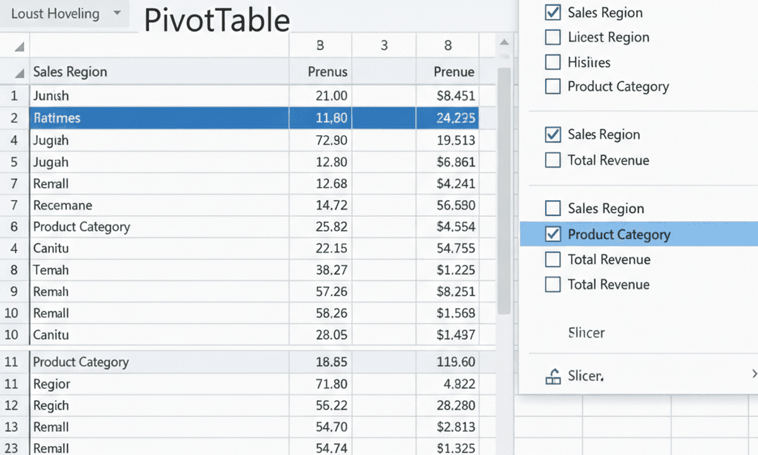Check the Hisiires field
The image size is (758, 455).
[552, 62]
